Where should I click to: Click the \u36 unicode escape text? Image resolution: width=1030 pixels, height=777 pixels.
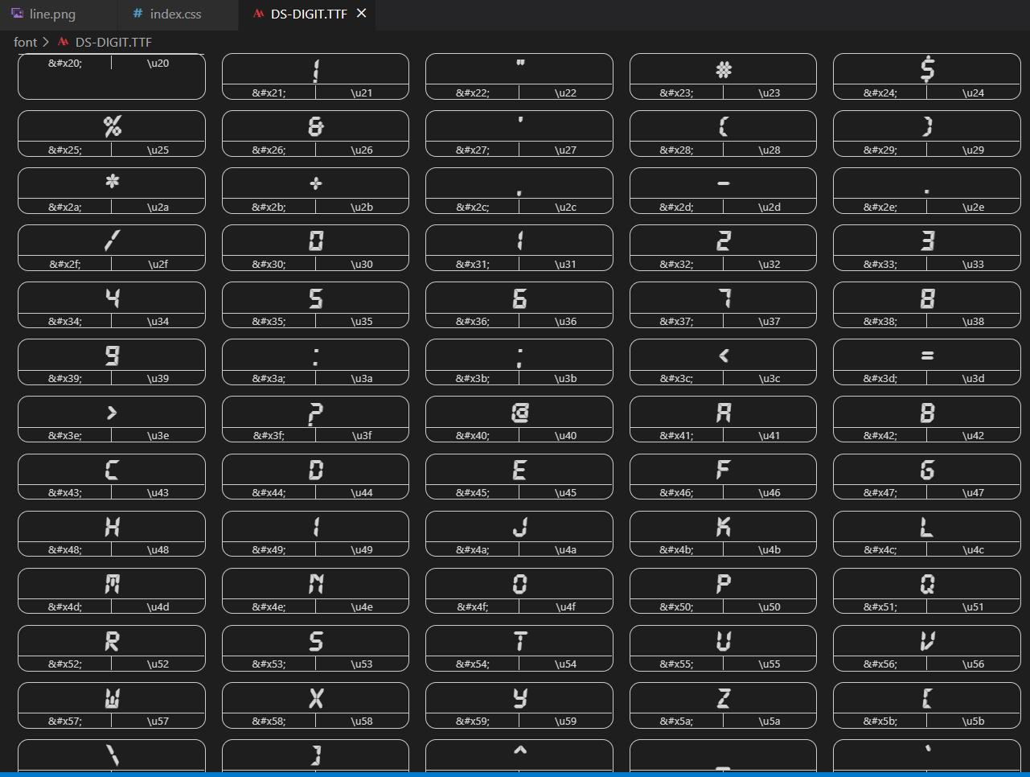pyautogui.click(x=565, y=321)
